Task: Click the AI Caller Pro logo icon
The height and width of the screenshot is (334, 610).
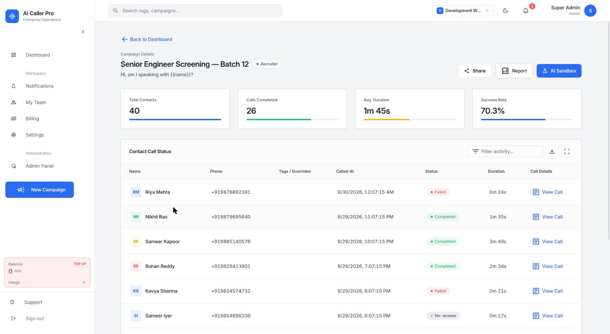Action: click(x=12, y=16)
